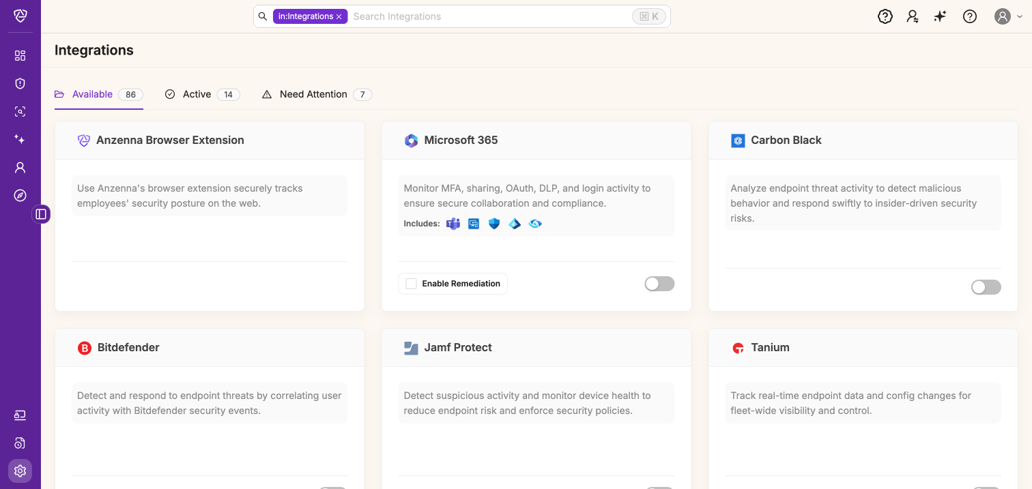
Task: Turn on the Microsoft 365 toggle
Action: point(659,284)
